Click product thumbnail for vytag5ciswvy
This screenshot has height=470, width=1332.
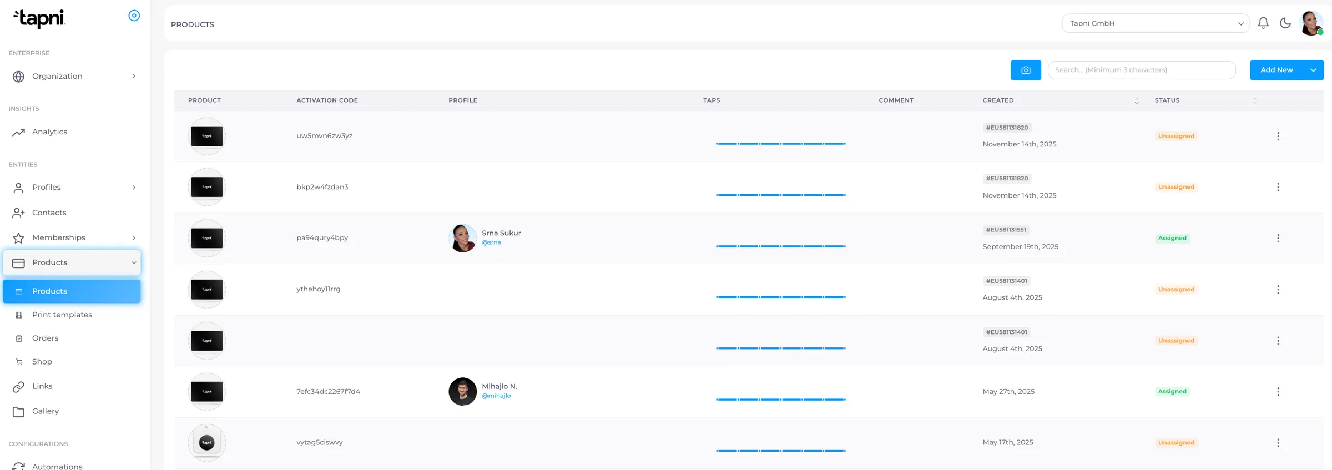[206, 443]
